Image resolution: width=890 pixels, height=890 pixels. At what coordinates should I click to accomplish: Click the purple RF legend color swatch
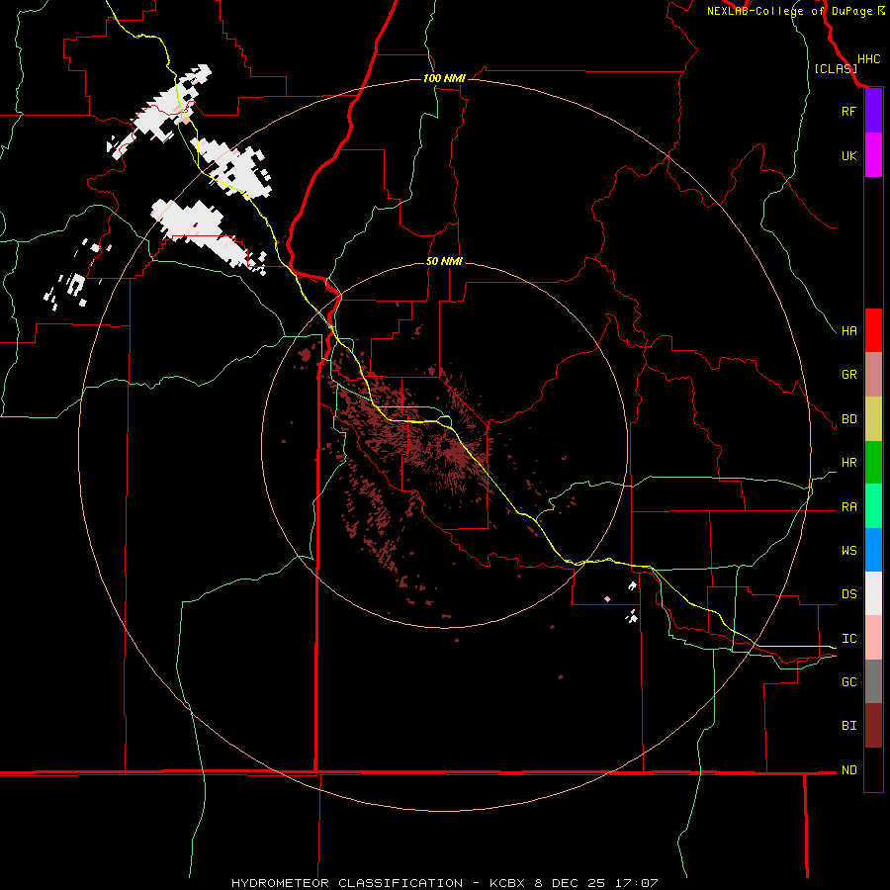tap(873, 111)
